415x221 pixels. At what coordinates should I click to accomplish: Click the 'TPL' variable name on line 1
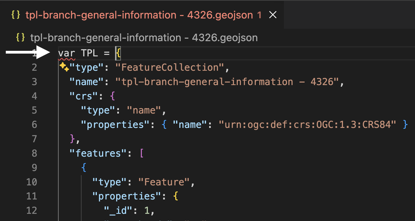point(90,53)
